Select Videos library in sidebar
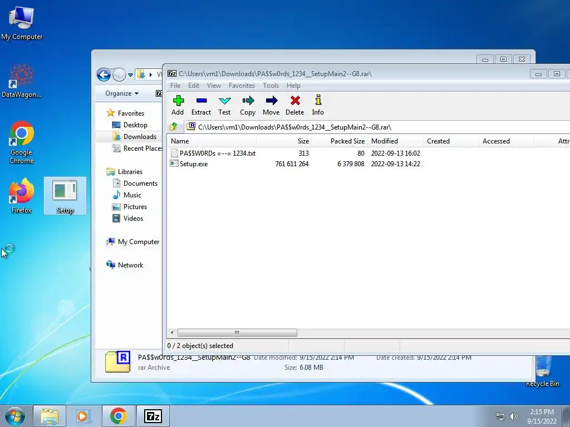Viewport: 570px width, 427px height. click(x=127, y=218)
